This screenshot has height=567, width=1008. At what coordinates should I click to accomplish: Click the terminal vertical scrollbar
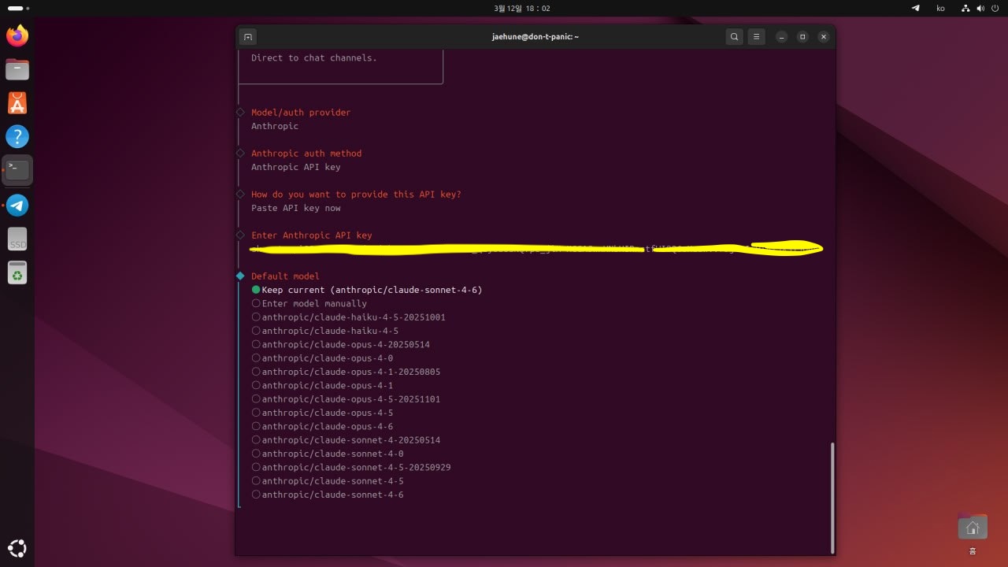[x=832, y=496]
